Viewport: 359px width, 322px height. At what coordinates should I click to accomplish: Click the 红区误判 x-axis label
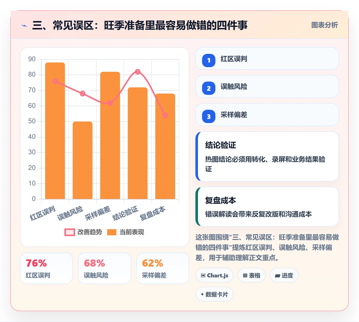[x=43, y=213]
